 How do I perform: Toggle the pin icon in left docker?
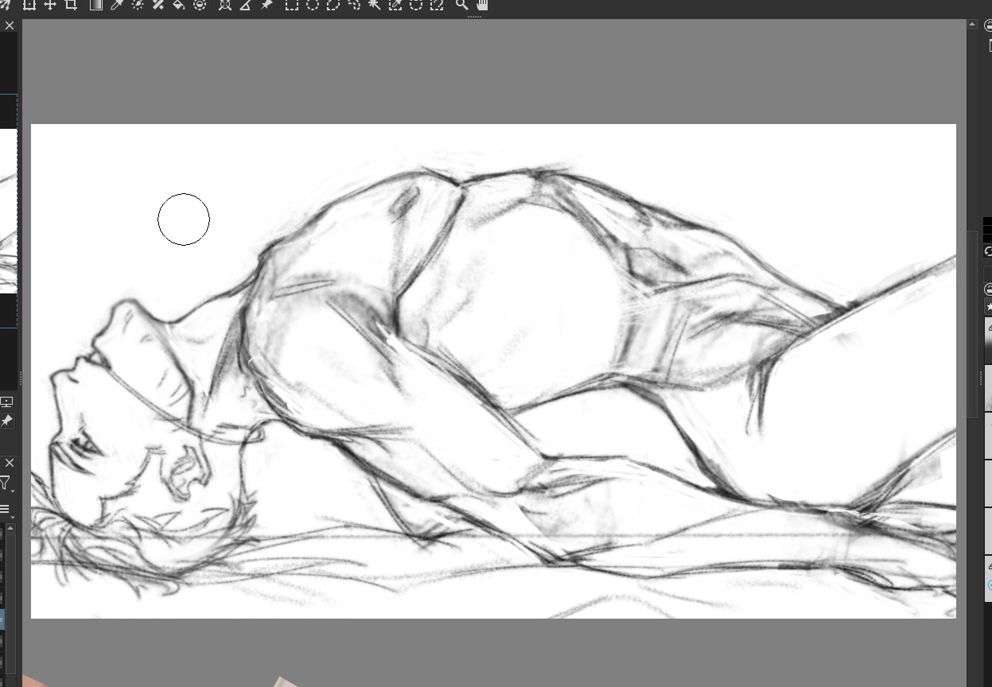tap(6, 420)
